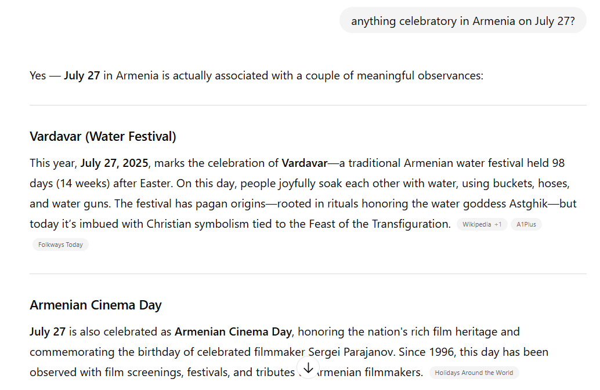600x390 pixels.
Task: Click the divider above Armenian Cinema Day heading
Action: point(308,274)
